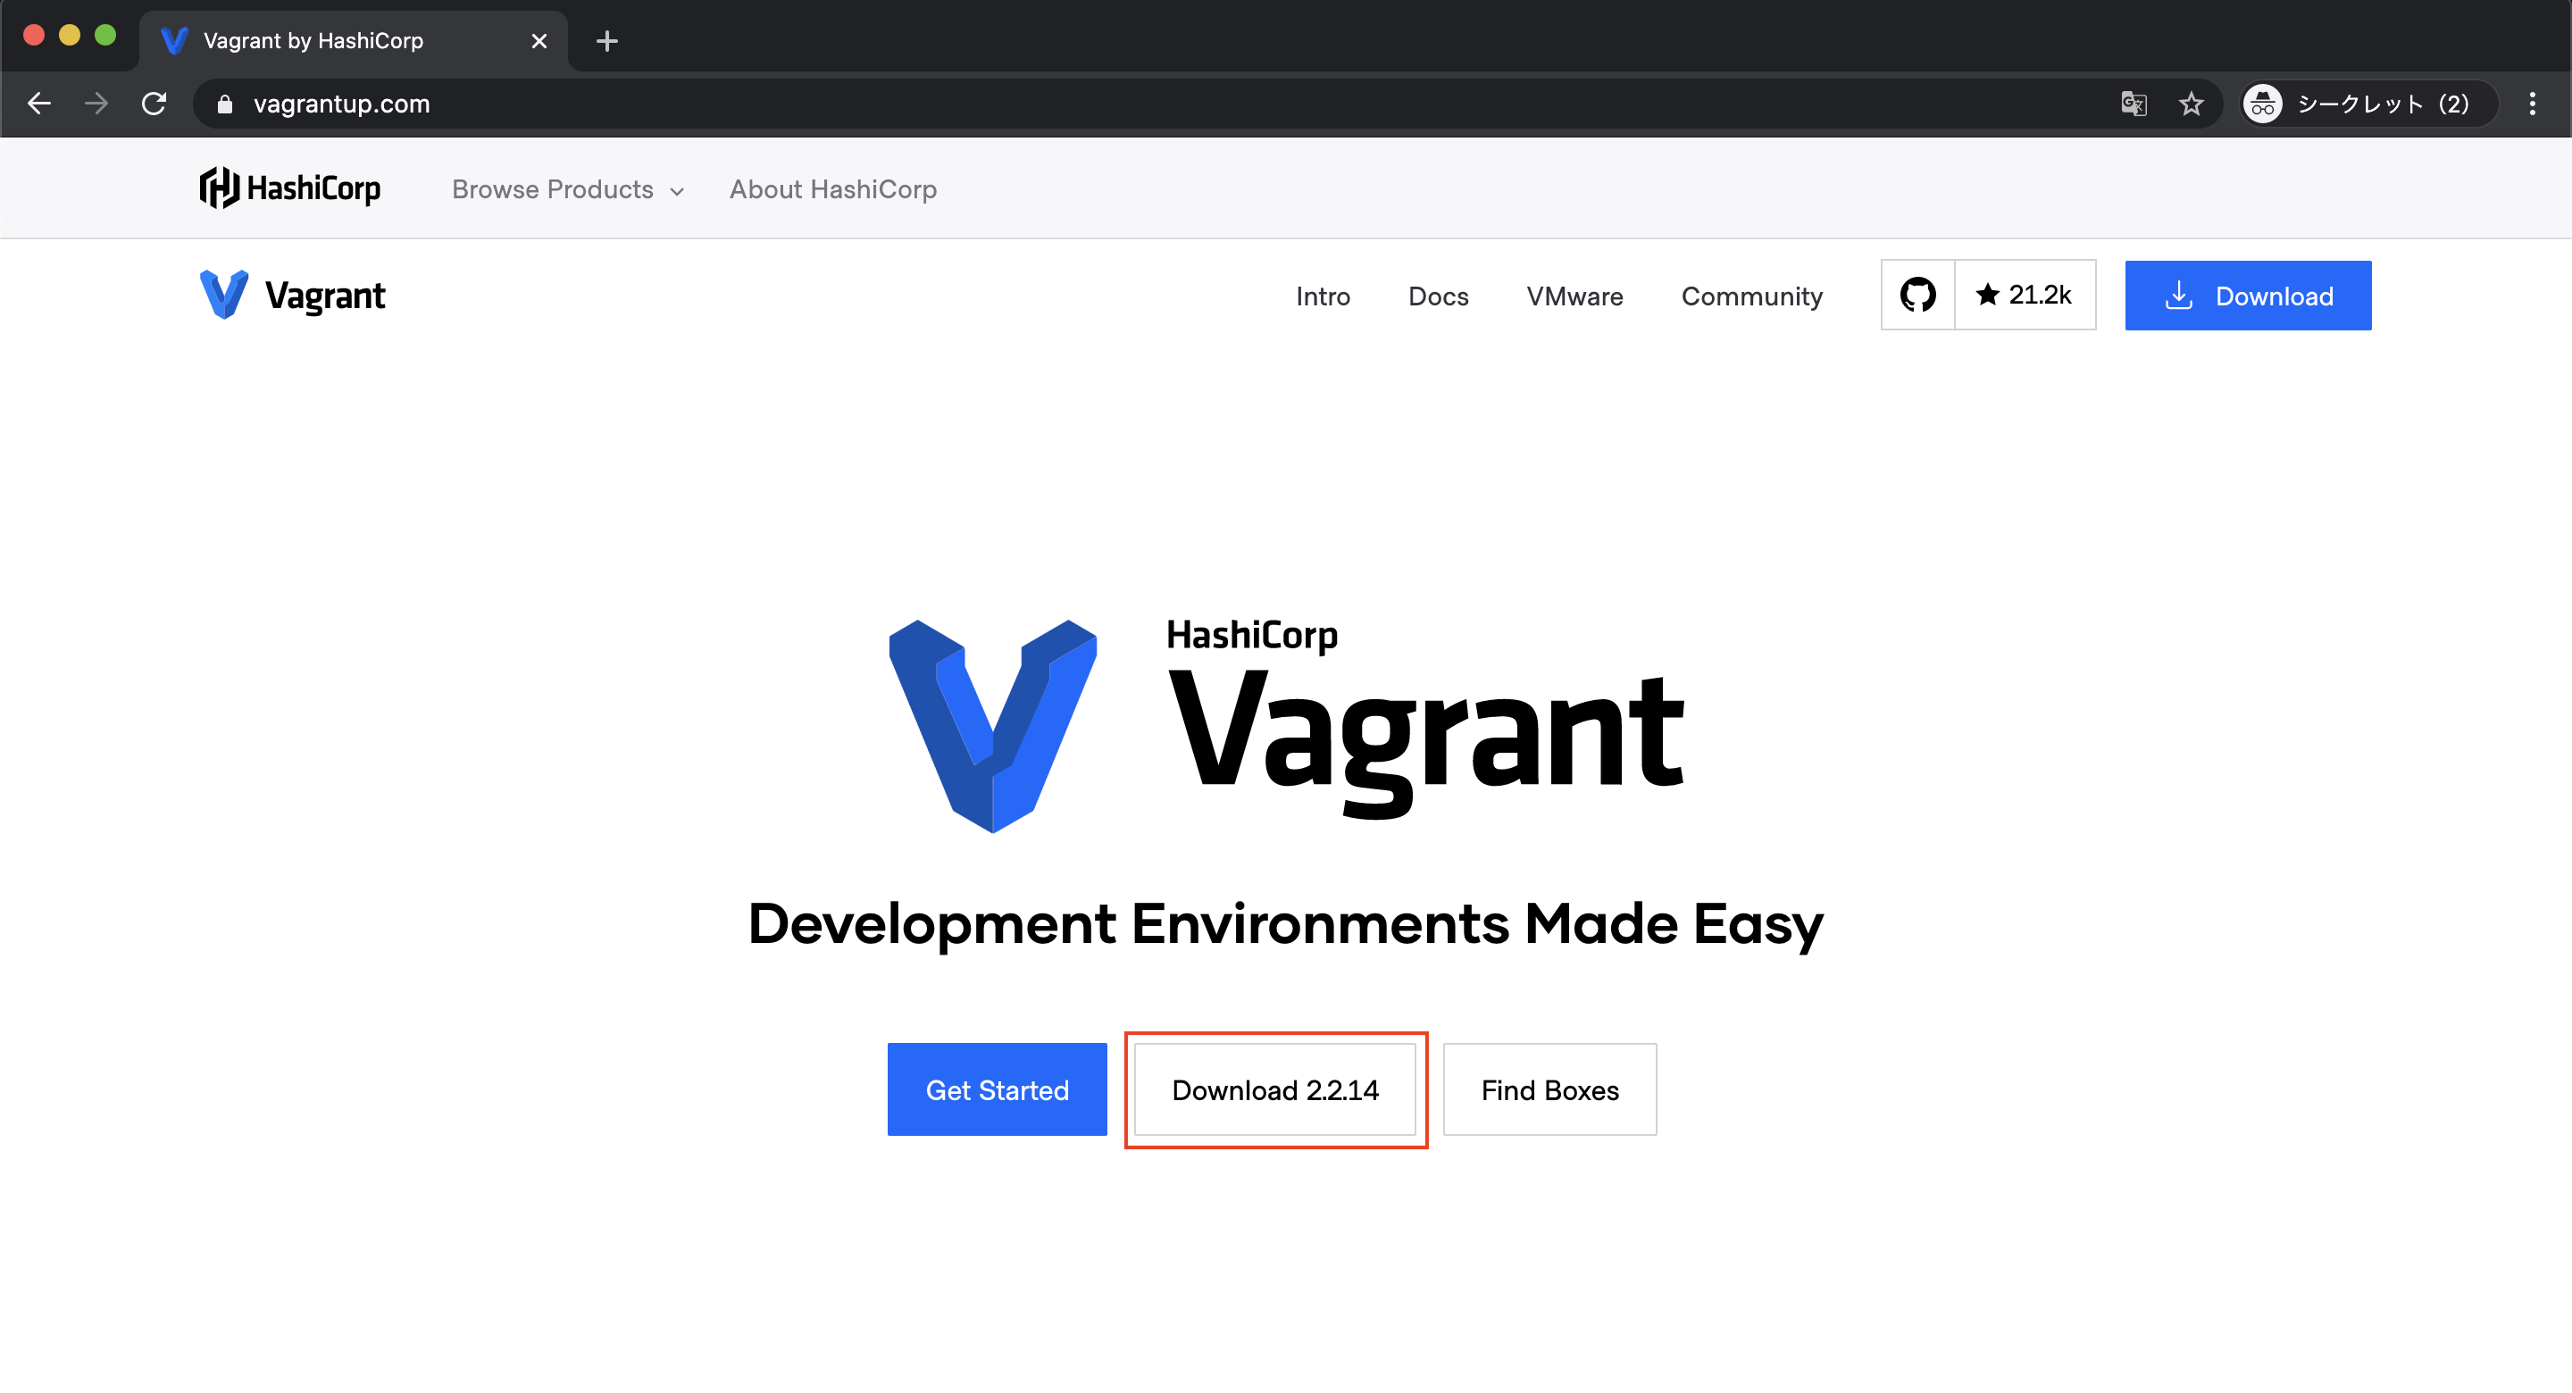
Task: Click the Download 2.2.14 button
Action: click(1275, 1089)
